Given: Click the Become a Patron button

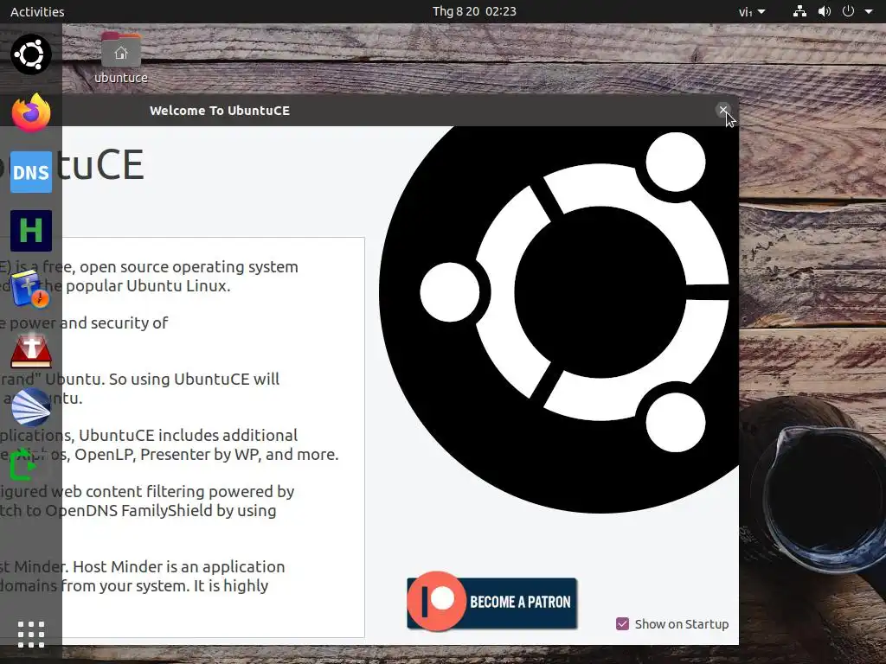Looking at the screenshot, I should pyautogui.click(x=492, y=602).
